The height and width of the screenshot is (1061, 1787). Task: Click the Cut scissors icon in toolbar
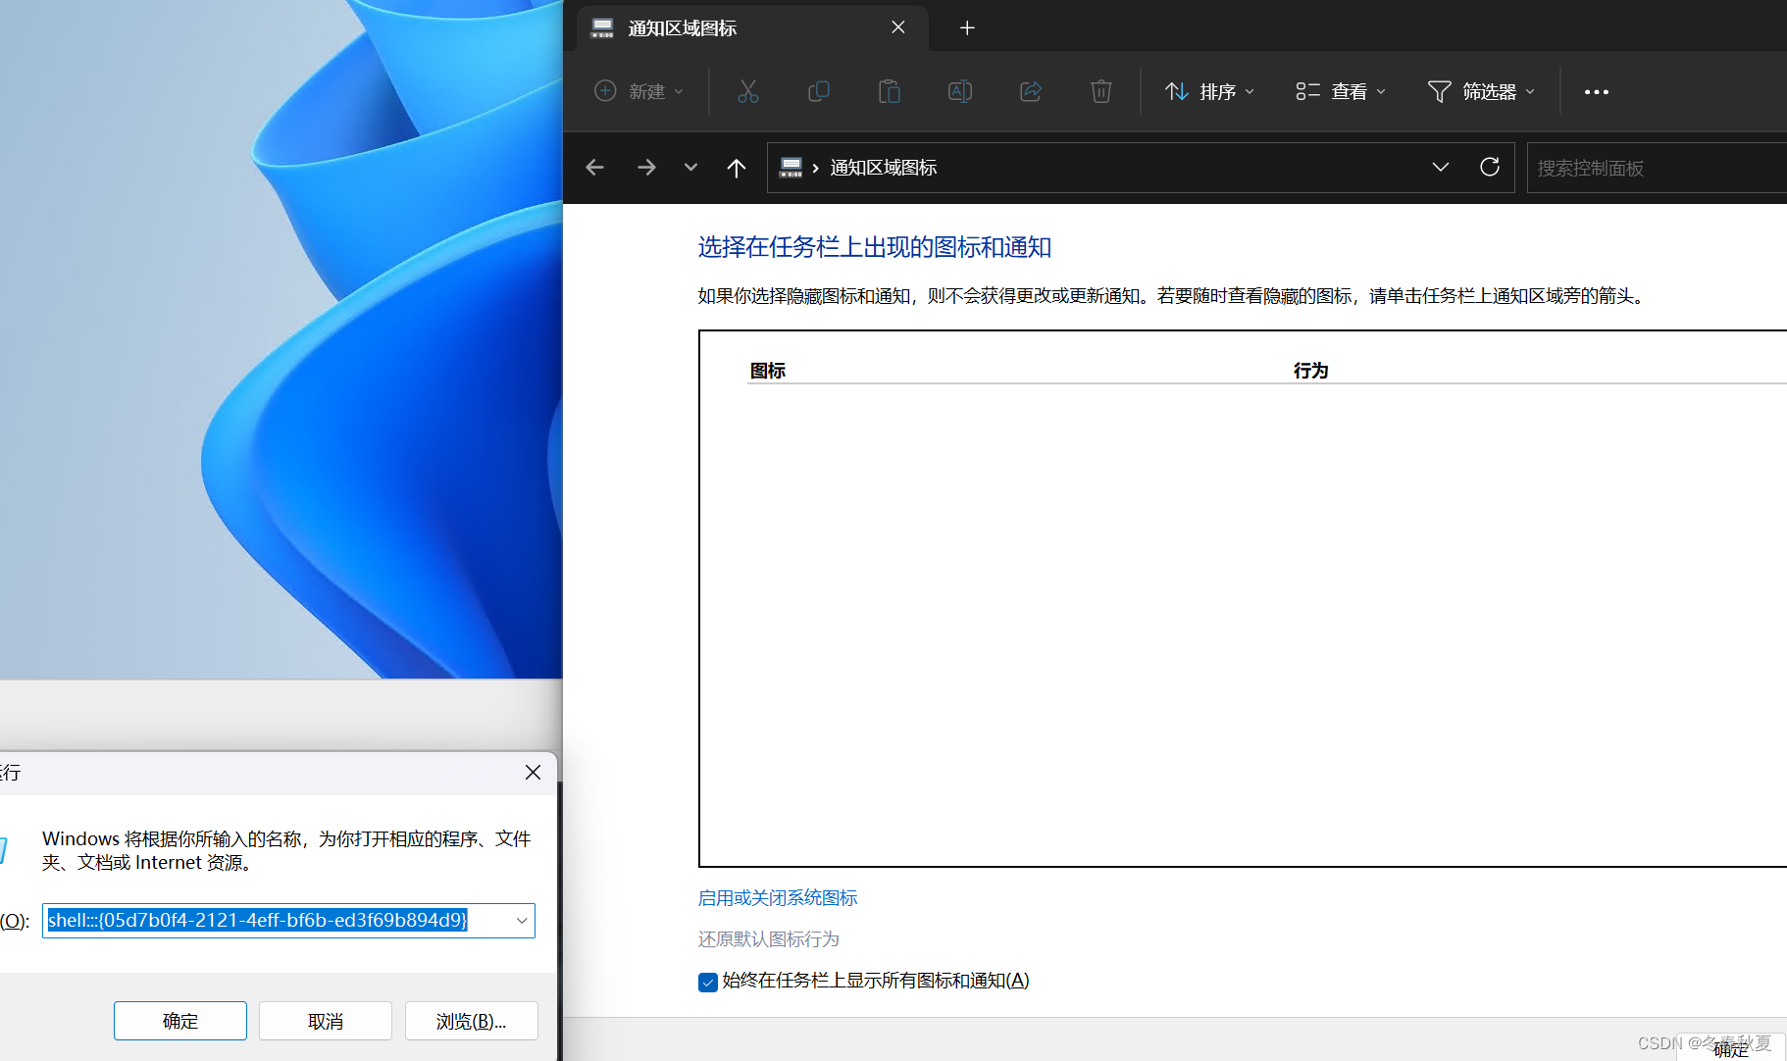(748, 91)
